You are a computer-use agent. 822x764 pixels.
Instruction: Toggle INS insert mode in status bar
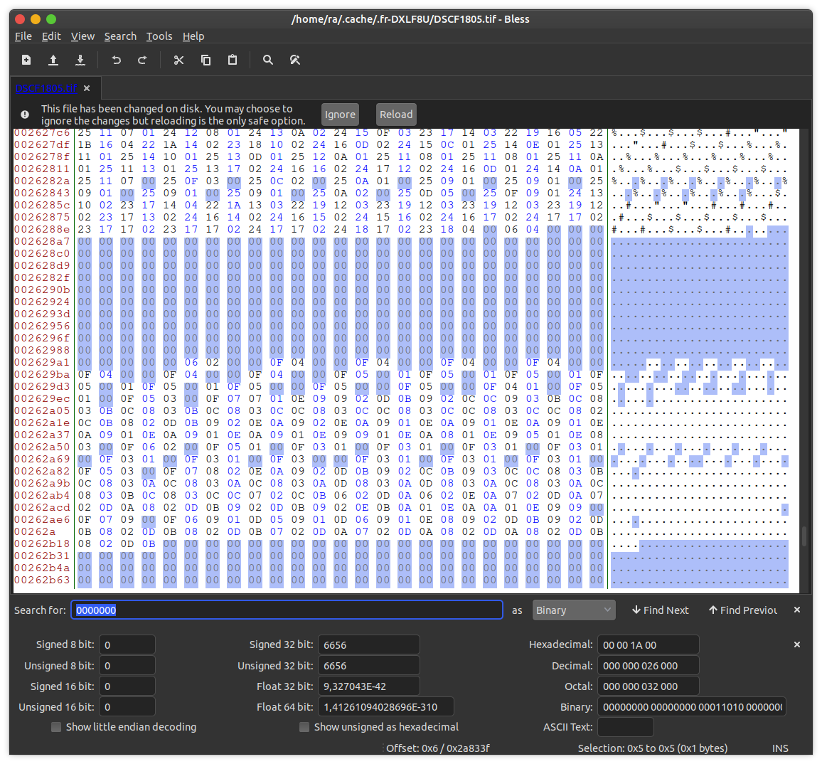pos(780,748)
